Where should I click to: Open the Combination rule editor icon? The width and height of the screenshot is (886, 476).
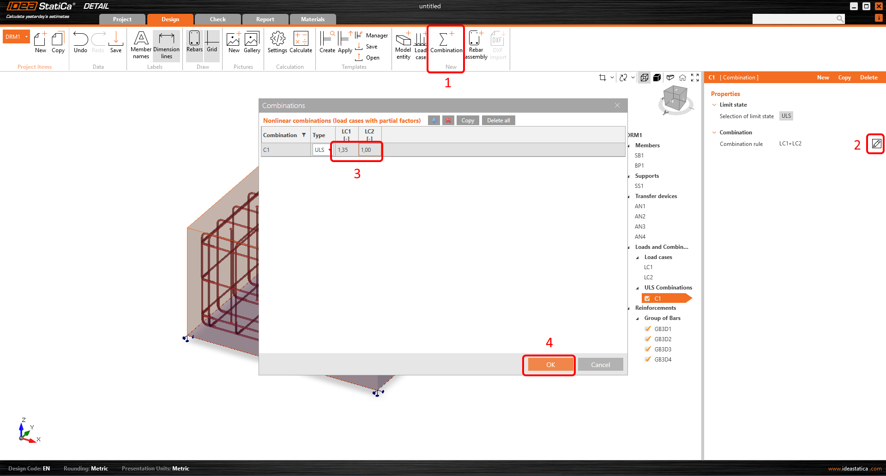(x=876, y=144)
